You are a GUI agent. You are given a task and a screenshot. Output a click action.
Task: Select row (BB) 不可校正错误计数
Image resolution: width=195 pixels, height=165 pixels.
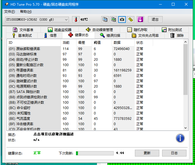tap(80, 103)
